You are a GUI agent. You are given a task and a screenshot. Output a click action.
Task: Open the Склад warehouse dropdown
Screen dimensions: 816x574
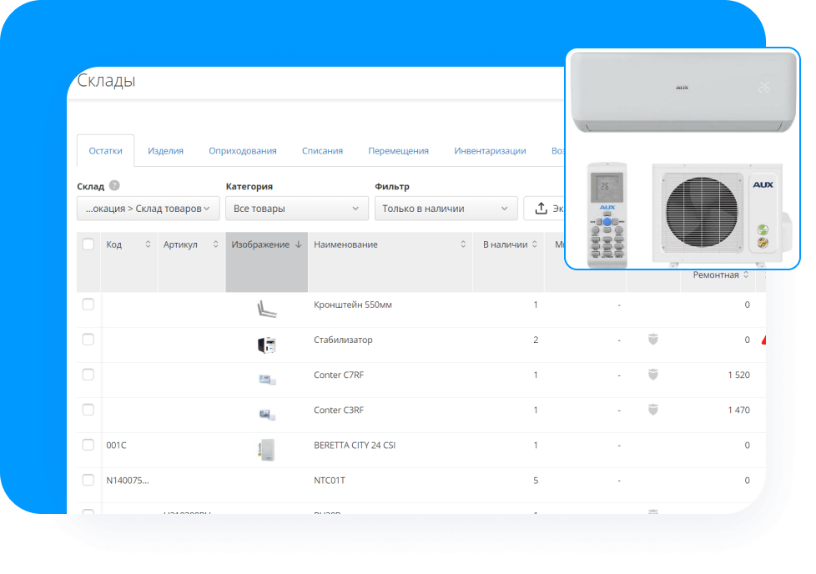pyautogui.click(x=149, y=209)
